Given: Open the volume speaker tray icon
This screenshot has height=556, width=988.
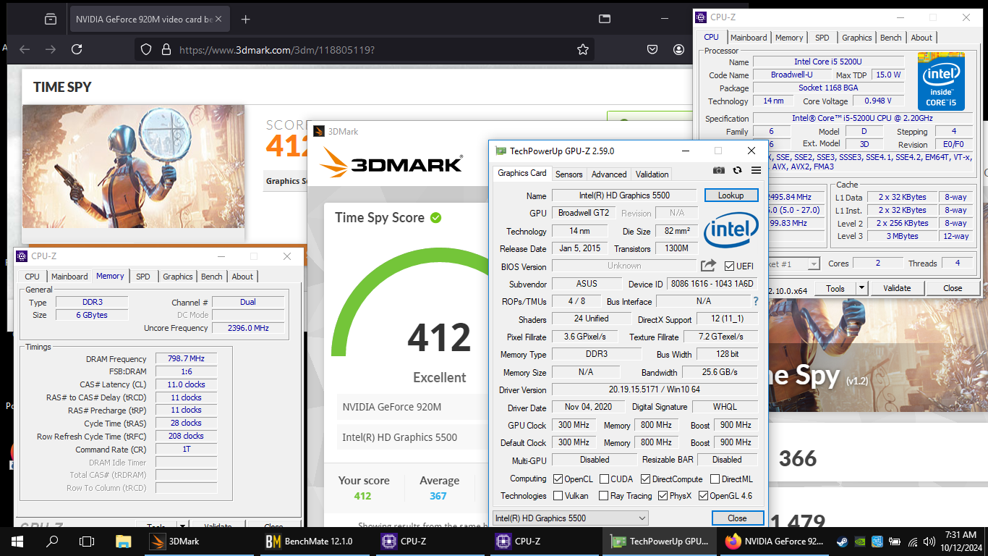Looking at the screenshot, I should [x=930, y=541].
